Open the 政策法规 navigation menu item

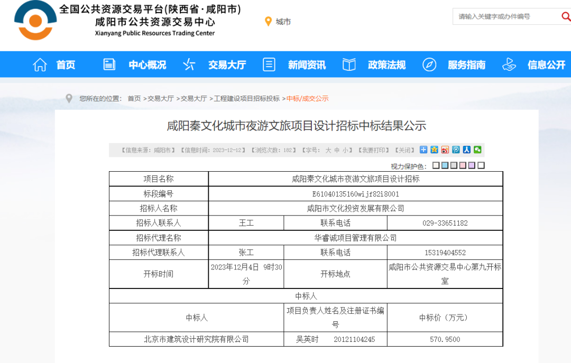(x=386, y=65)
